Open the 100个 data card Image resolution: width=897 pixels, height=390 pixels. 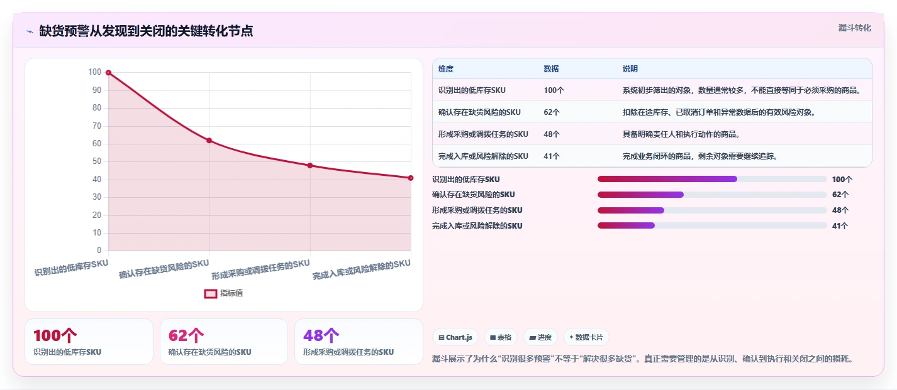(89, 342)
